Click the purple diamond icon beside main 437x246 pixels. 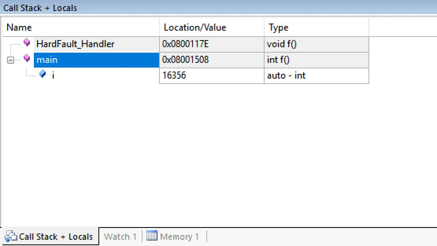click(x=27, y=59)
